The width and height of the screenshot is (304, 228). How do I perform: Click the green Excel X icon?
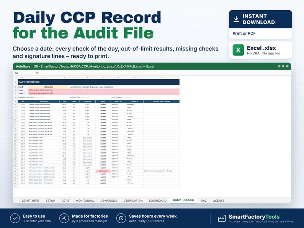(x=238, y=50)
